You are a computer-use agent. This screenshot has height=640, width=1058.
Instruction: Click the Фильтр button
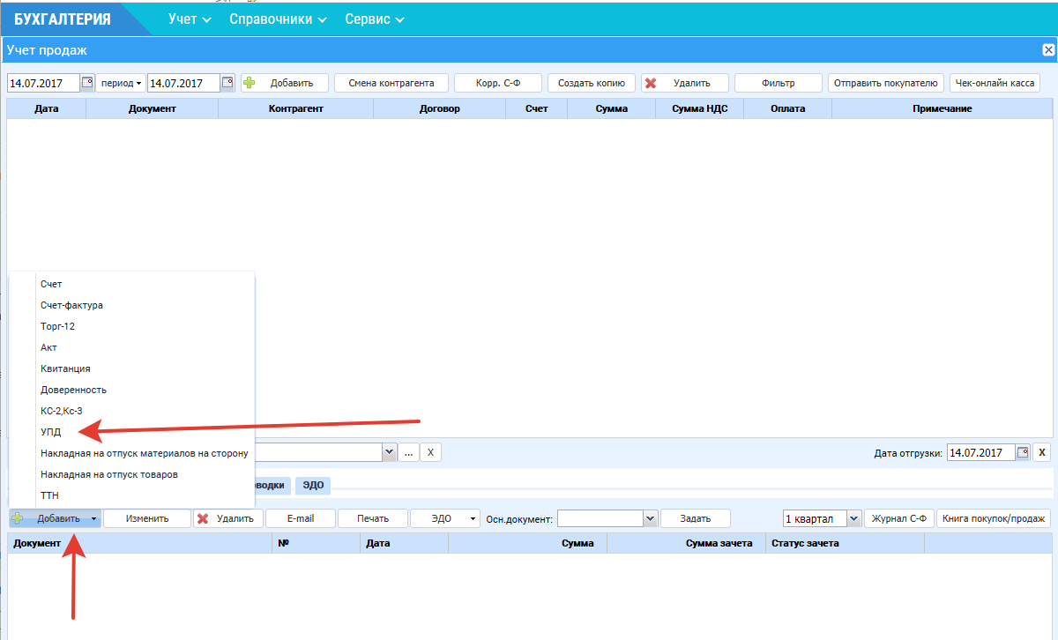(x=778, y=83)
